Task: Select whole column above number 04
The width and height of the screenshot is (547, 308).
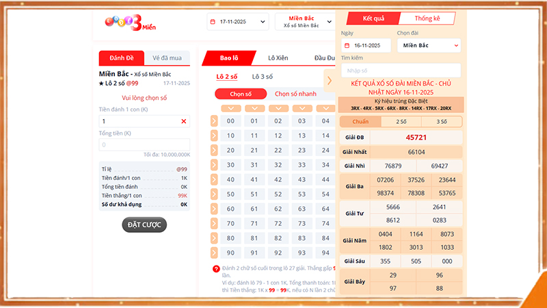Action: (325, 109)
